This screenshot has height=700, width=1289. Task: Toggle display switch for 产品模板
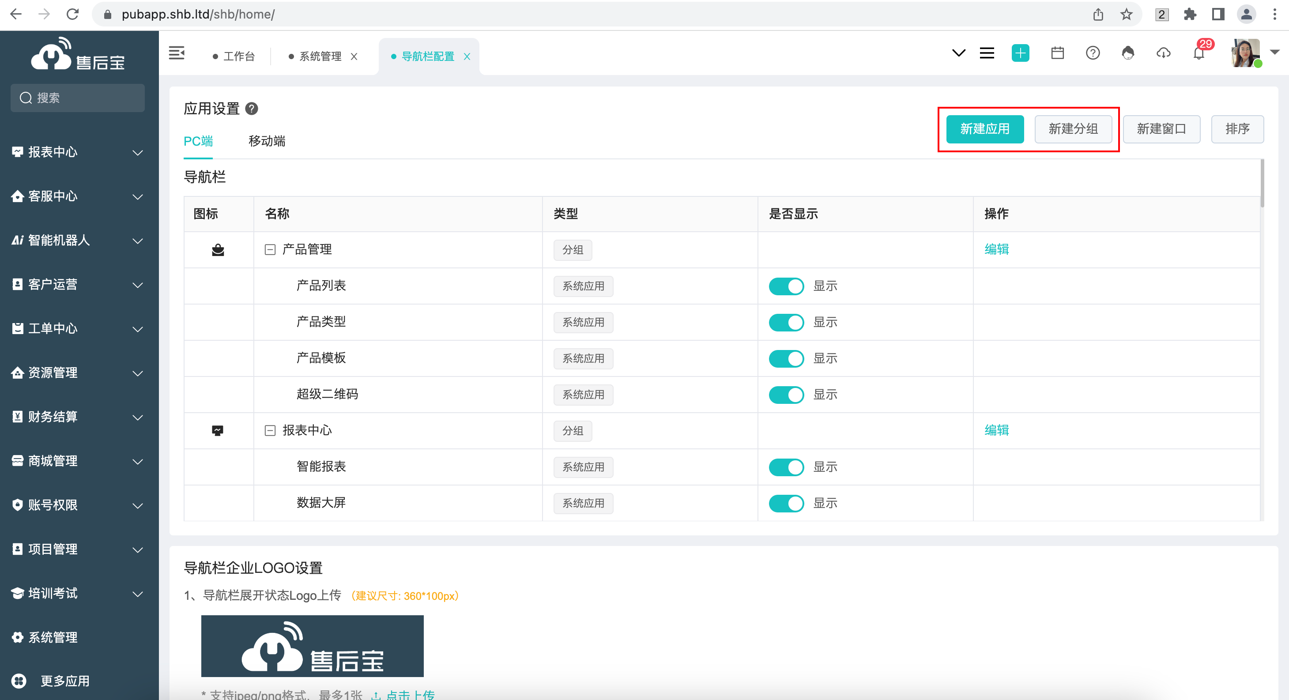point(786,358)
